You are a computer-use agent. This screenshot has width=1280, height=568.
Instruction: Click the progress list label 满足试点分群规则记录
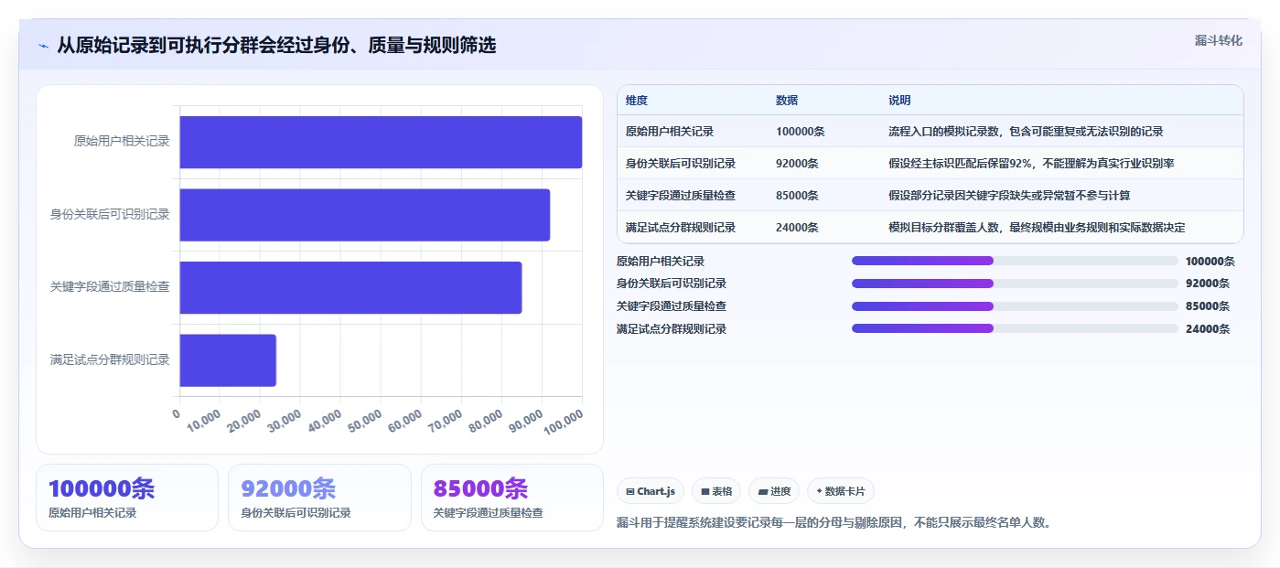pos(672,328)
